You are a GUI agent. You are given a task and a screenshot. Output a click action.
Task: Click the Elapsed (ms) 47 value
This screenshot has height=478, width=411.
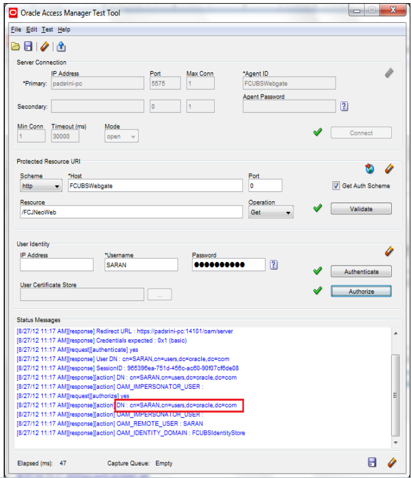click(63, 463)
